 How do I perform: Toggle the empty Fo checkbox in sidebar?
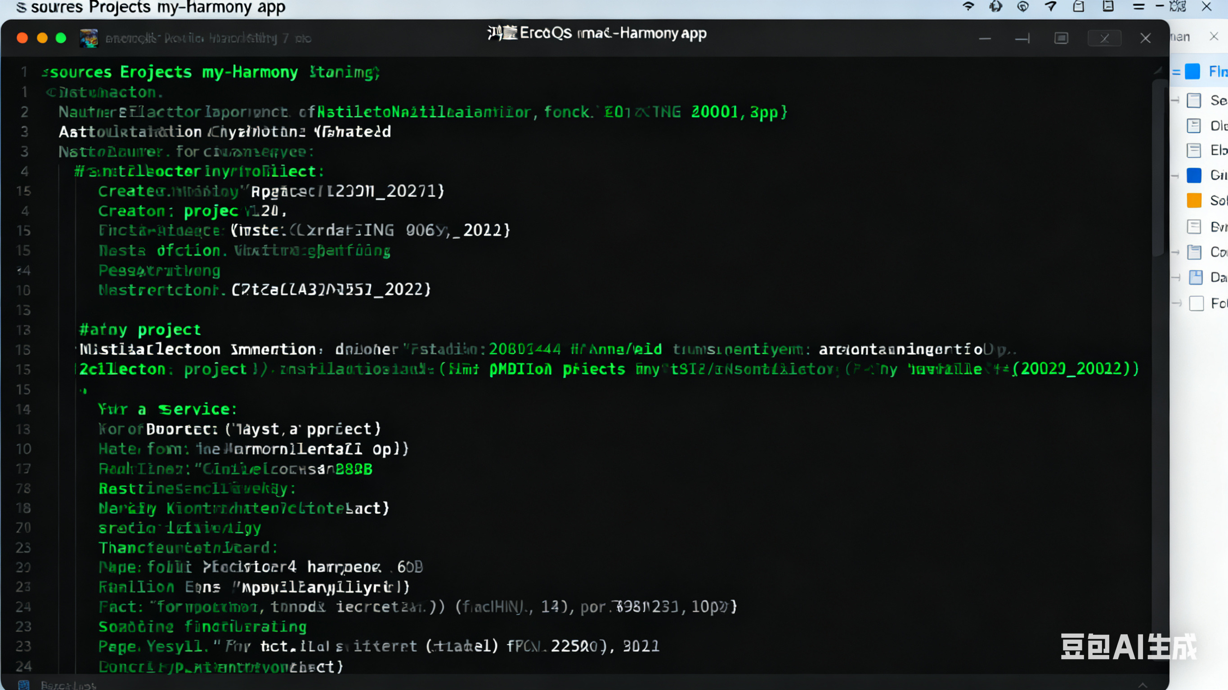click(x=1196, y=303)
